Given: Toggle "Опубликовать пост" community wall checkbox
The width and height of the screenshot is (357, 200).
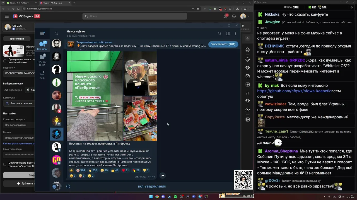Looking at the screenshot, I should coord(5,164).
